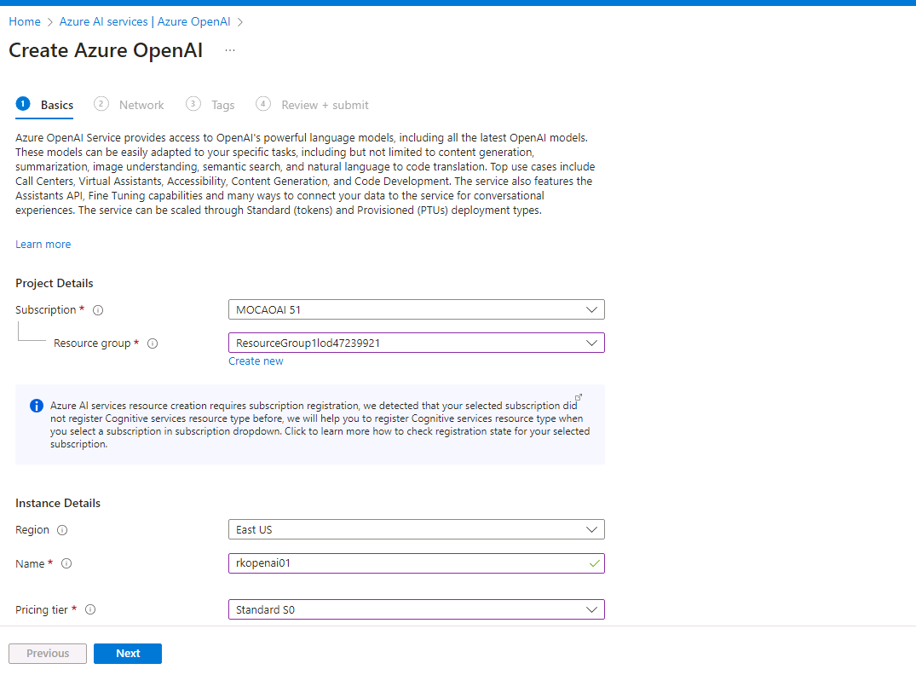916x675 pixels.
Task: Switch to the Network tab
Action: [141, 105]
